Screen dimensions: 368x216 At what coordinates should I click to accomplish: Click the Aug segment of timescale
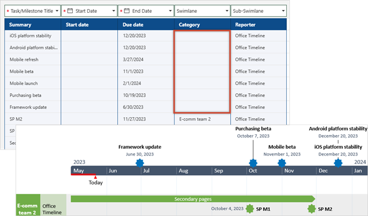194,170
